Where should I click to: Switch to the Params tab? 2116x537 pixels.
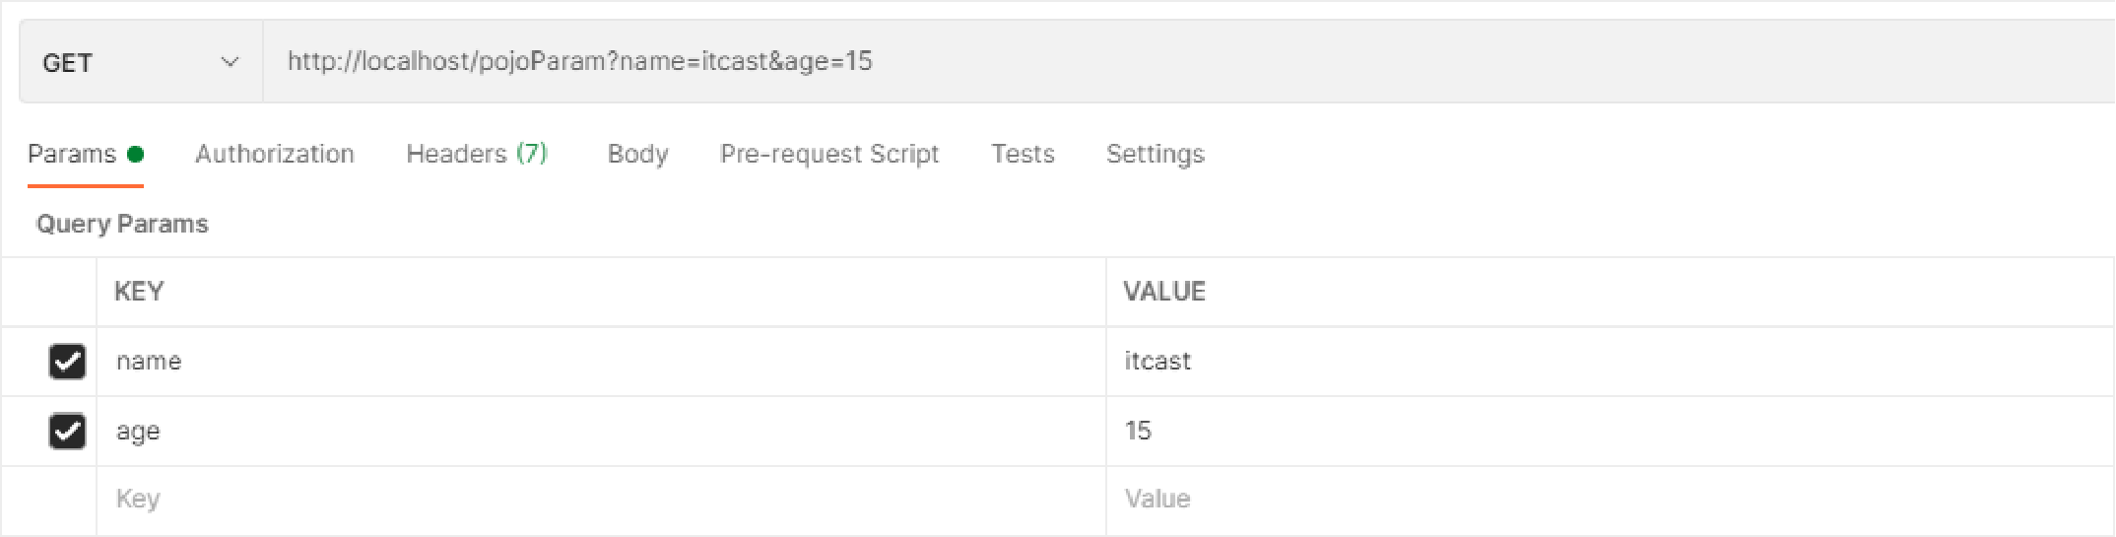[x=86, y=154]
